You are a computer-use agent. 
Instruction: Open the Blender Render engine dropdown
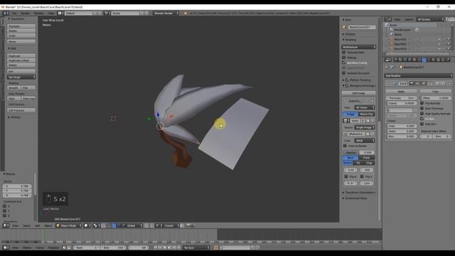pos(166,13)
